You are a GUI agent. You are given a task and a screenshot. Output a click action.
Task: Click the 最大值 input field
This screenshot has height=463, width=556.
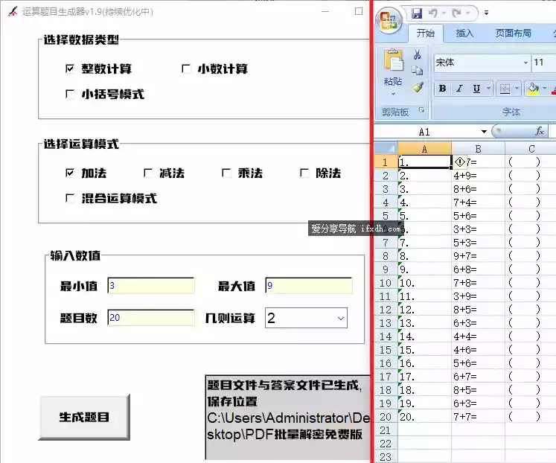[x=309, y=286]
